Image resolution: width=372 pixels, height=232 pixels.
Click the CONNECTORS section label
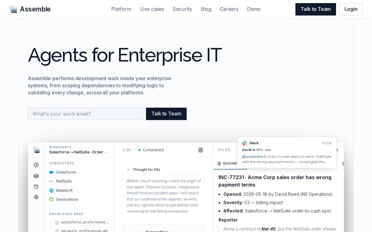[x=62, y=163]
